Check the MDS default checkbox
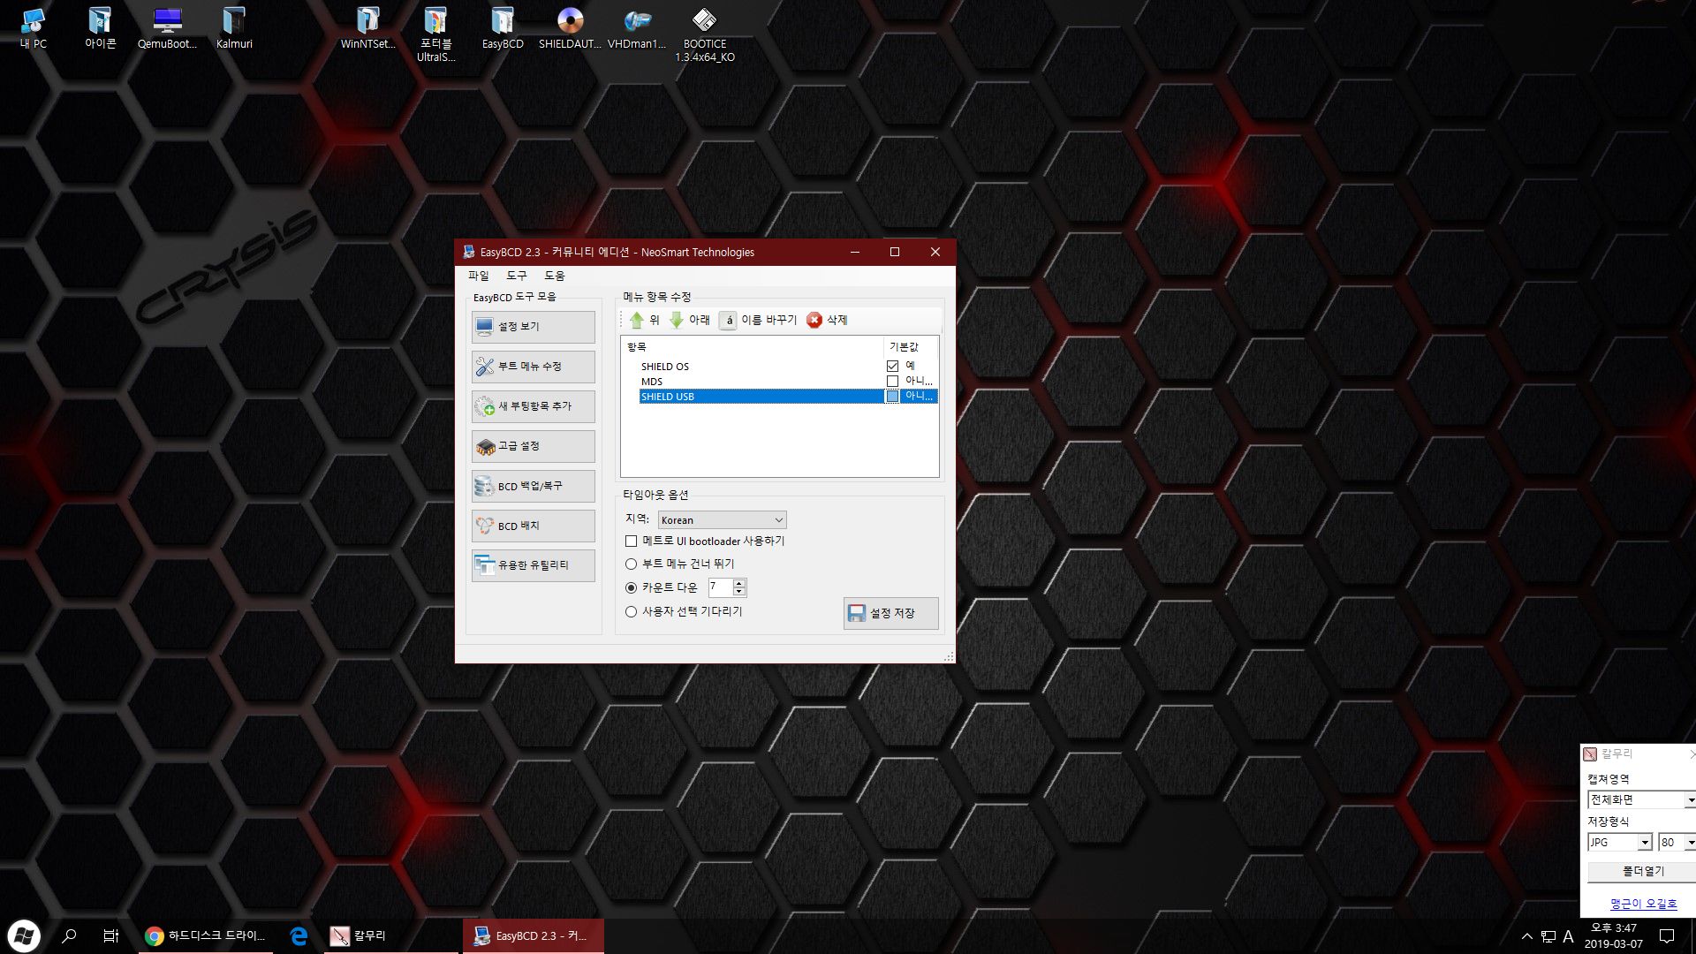This screenshot has height=954, width=1696. coord(892,381)
